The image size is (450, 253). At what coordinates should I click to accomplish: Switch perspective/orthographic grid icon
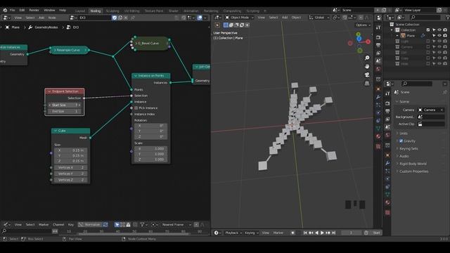tap(367, 84)
